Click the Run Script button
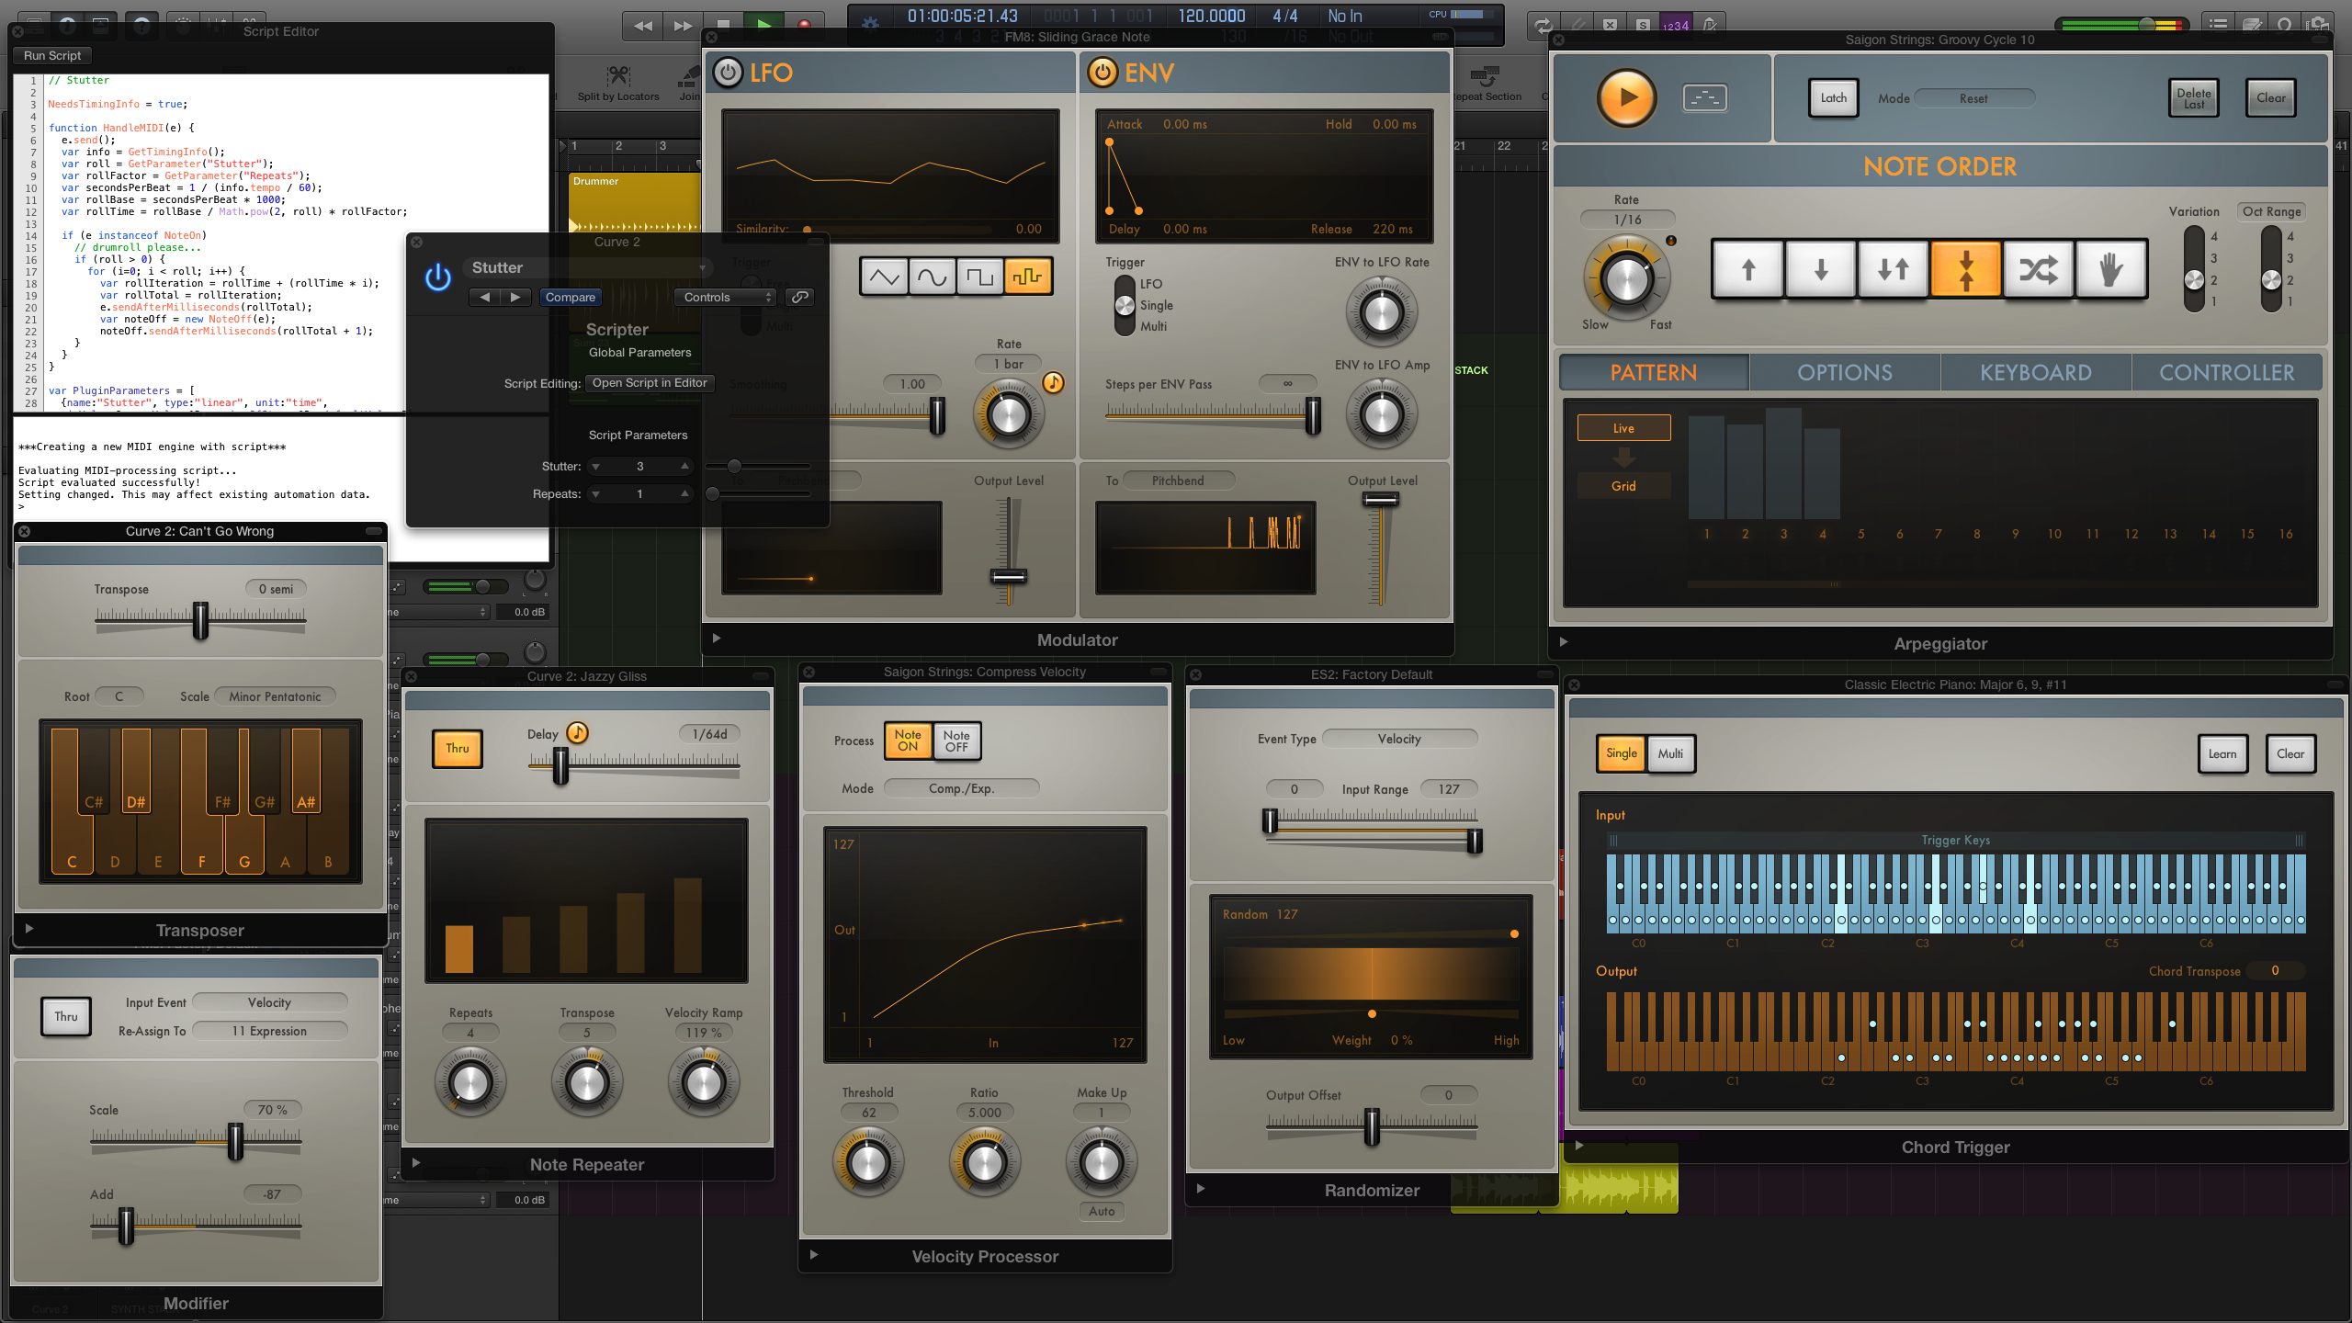This screenshot has height=1323, width=2352. [51, 55]
